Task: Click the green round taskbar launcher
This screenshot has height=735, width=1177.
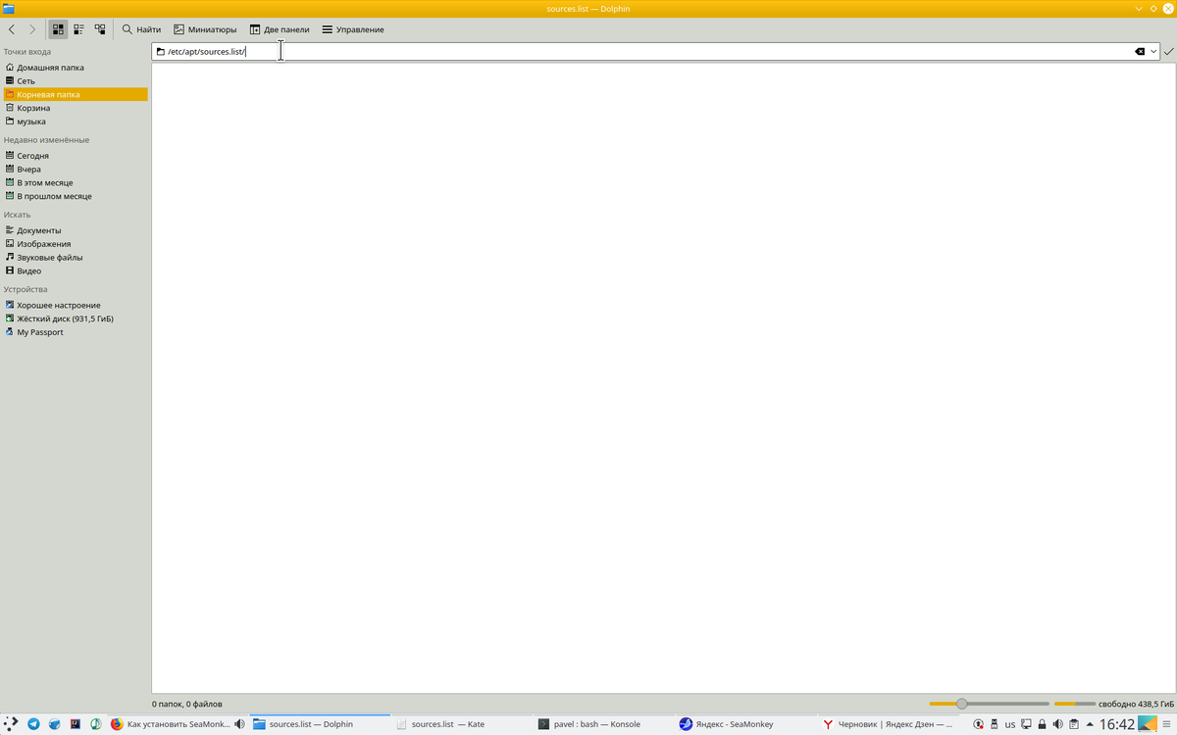Action: (96, 724)
